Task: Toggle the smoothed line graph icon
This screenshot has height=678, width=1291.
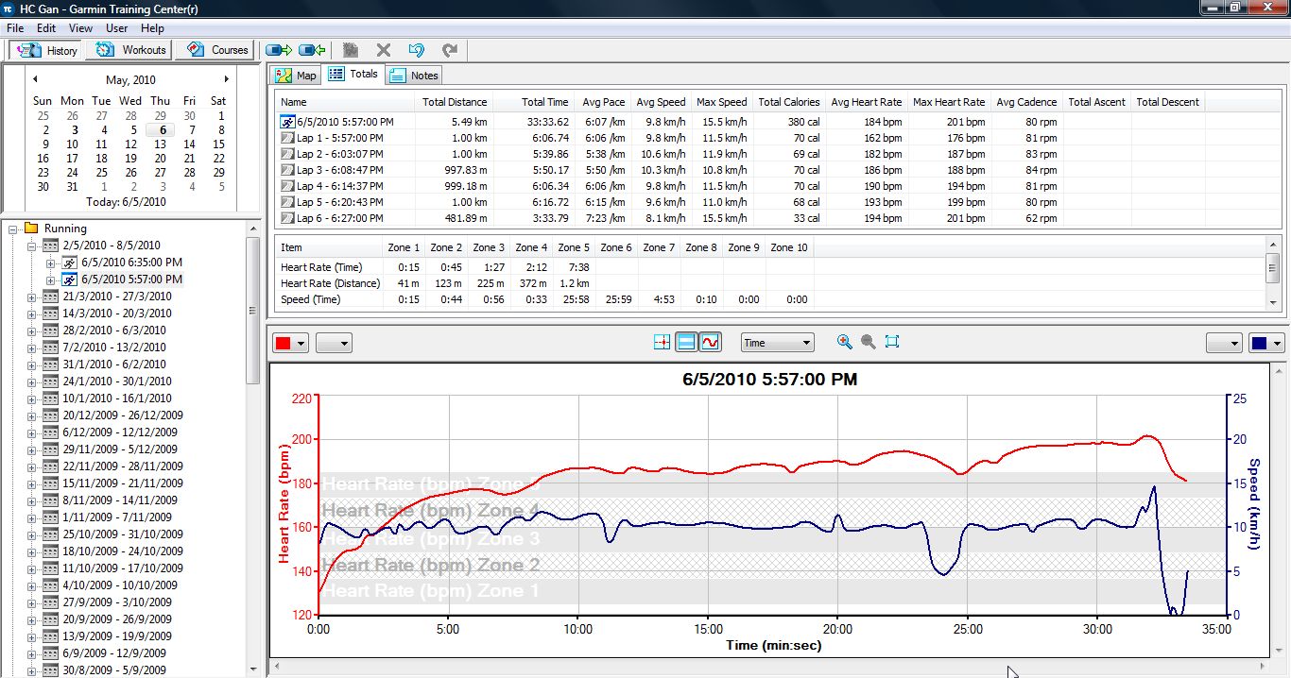Action: click(710, 342)
